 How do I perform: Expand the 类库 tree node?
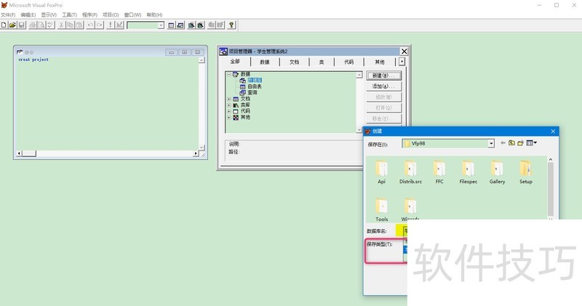click(x=229, y=105)
